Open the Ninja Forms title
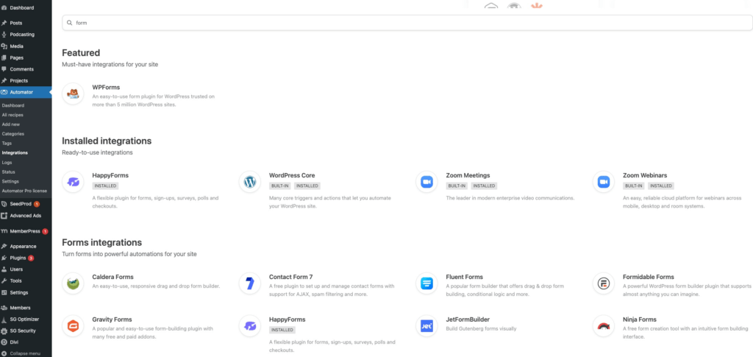Viewport: 753px width, 357px height. click(x=640, y=319)
